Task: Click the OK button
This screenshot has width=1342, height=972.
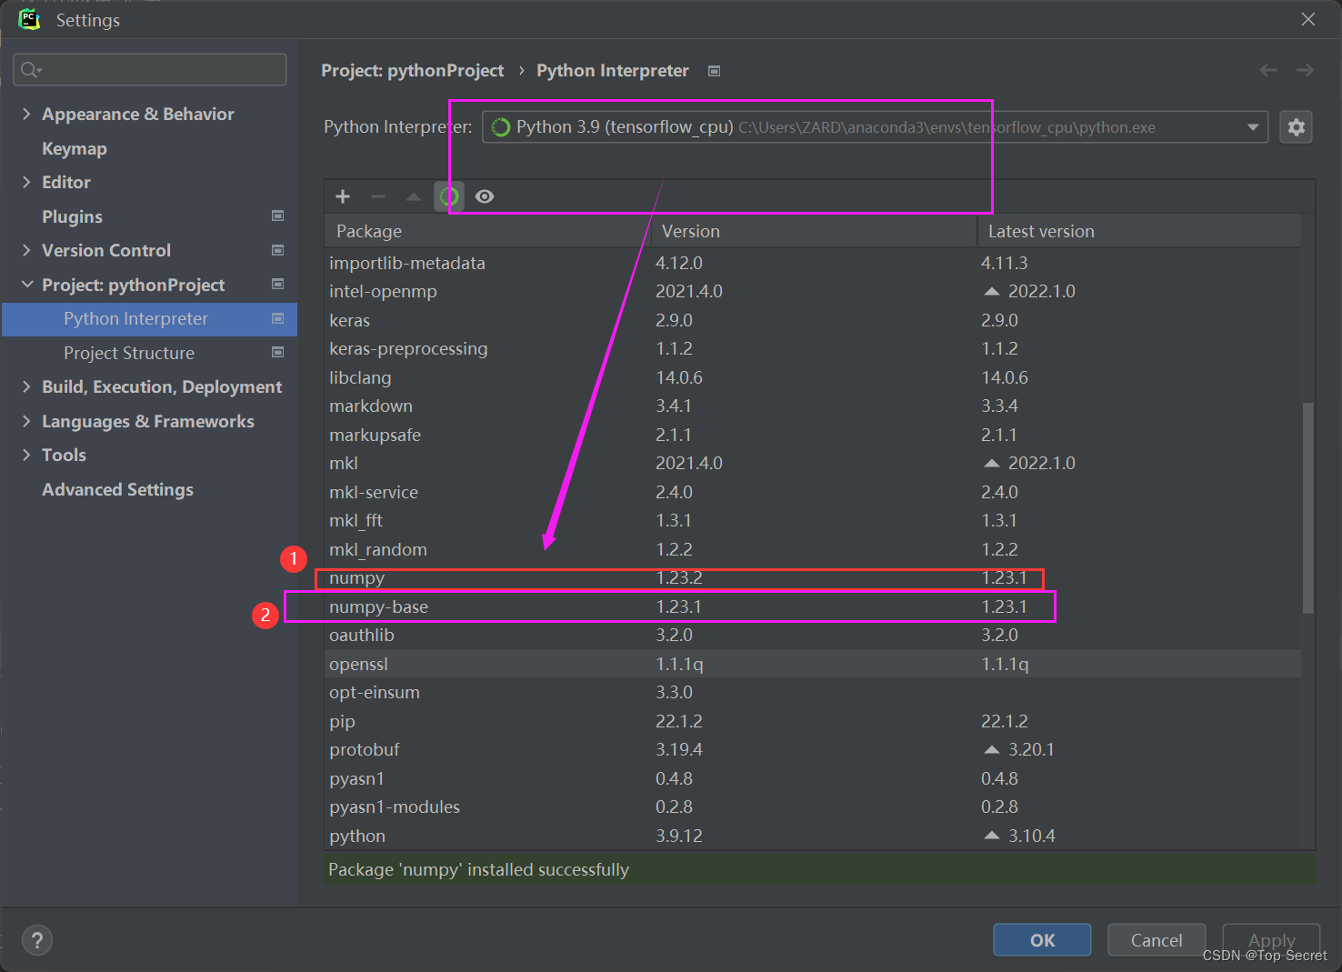Action: pyautogui.click(x=1042, y=940)
